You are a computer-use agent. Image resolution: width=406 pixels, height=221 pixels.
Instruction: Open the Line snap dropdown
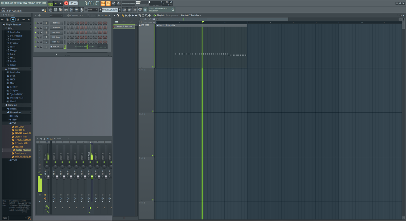click(93, 10)
